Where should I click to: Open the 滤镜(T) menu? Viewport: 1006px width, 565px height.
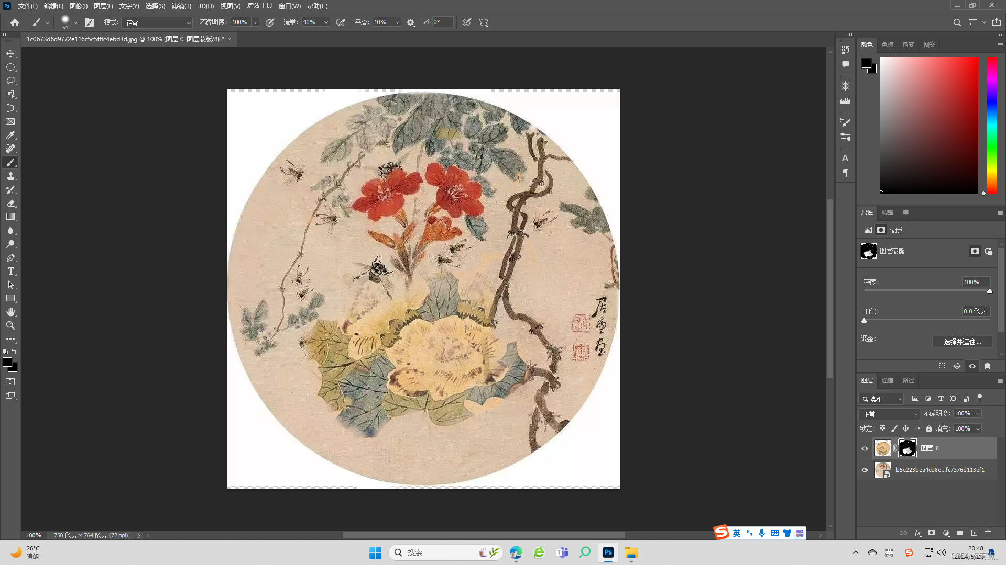click(x=182, y=6)
